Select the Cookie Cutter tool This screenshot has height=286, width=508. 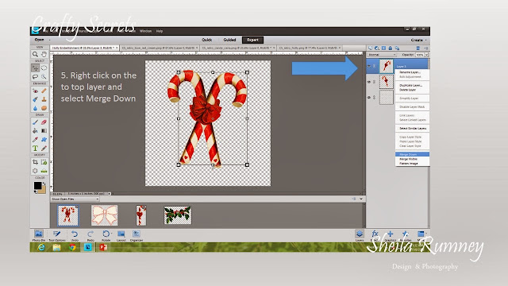[x=35, y=171]
